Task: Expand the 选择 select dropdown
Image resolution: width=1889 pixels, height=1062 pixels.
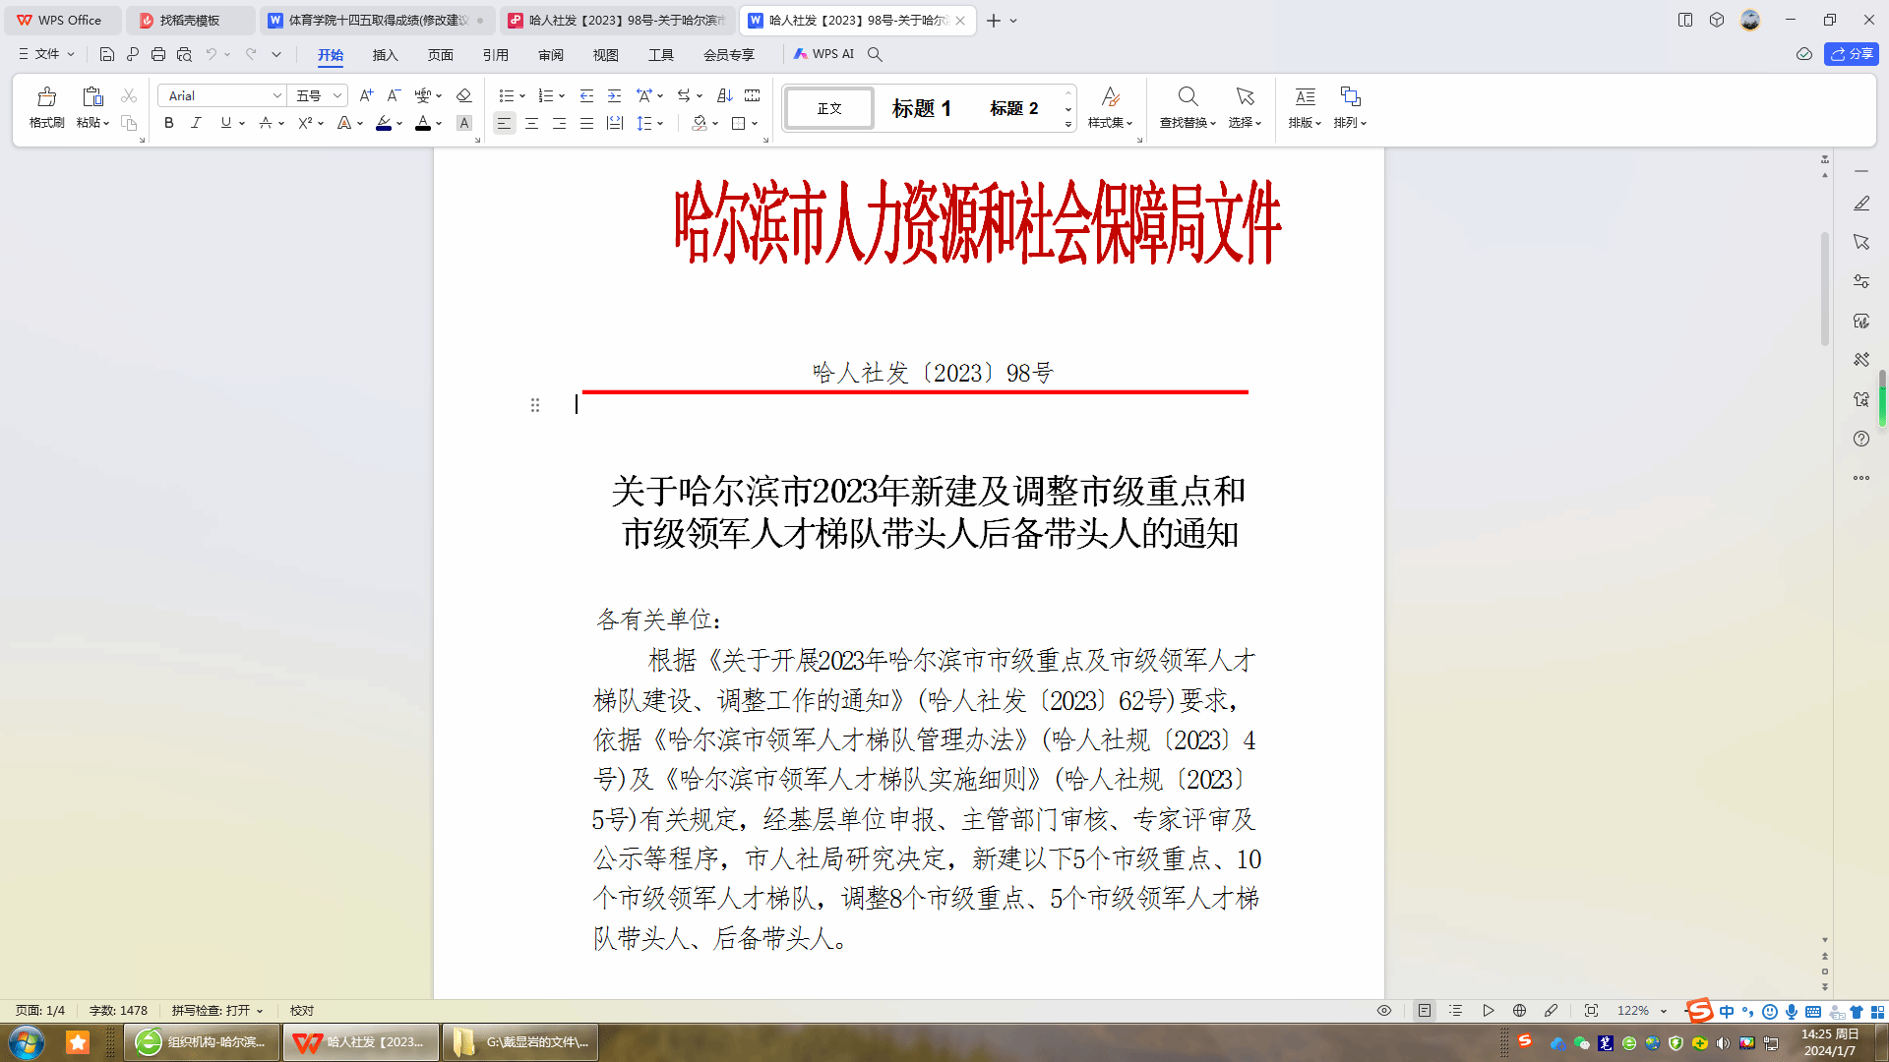Action: pos(1245,123)
